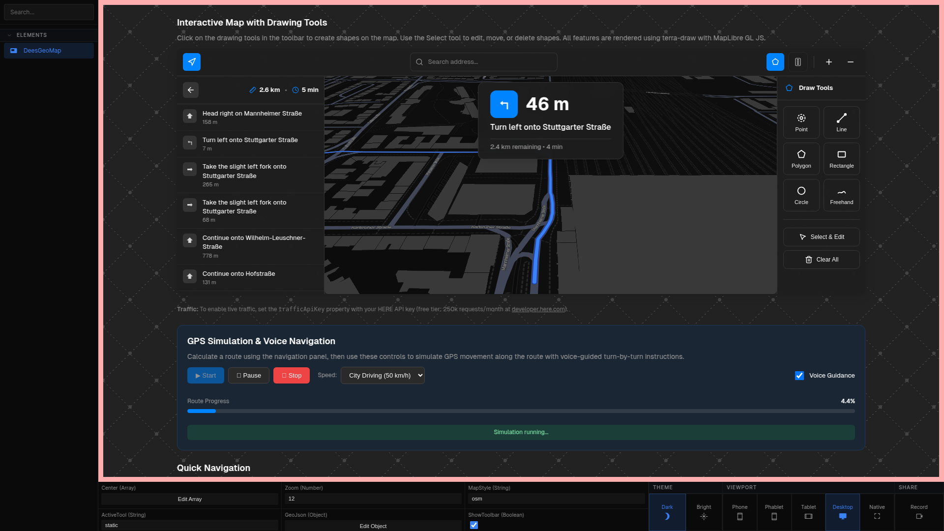944x531 pixels.
Task: Select the Polygon draw tool
Action: (x=801, y=159)
